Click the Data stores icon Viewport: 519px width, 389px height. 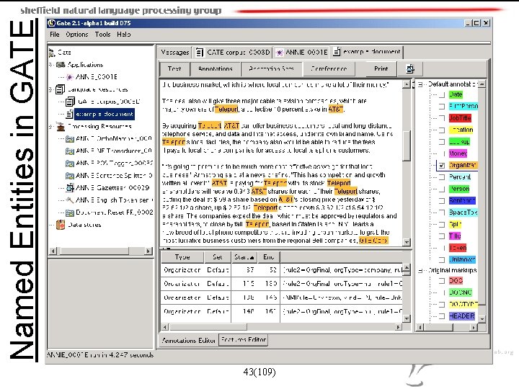(61, 225)
